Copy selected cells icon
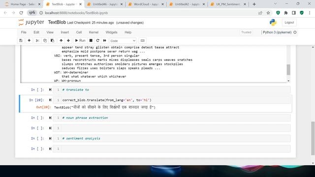This screenshot has width=315, height=177. coord(45,40)
